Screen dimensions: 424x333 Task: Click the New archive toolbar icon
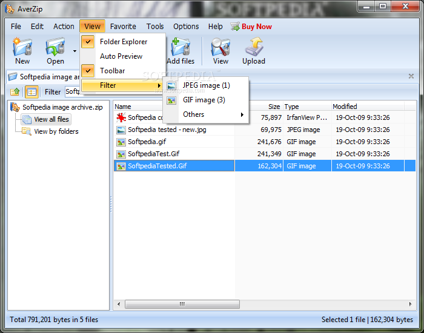click(22, 47)
